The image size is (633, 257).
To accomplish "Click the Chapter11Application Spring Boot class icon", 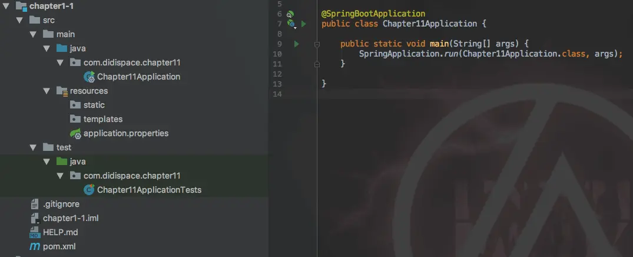I will [x=90, y=77].
